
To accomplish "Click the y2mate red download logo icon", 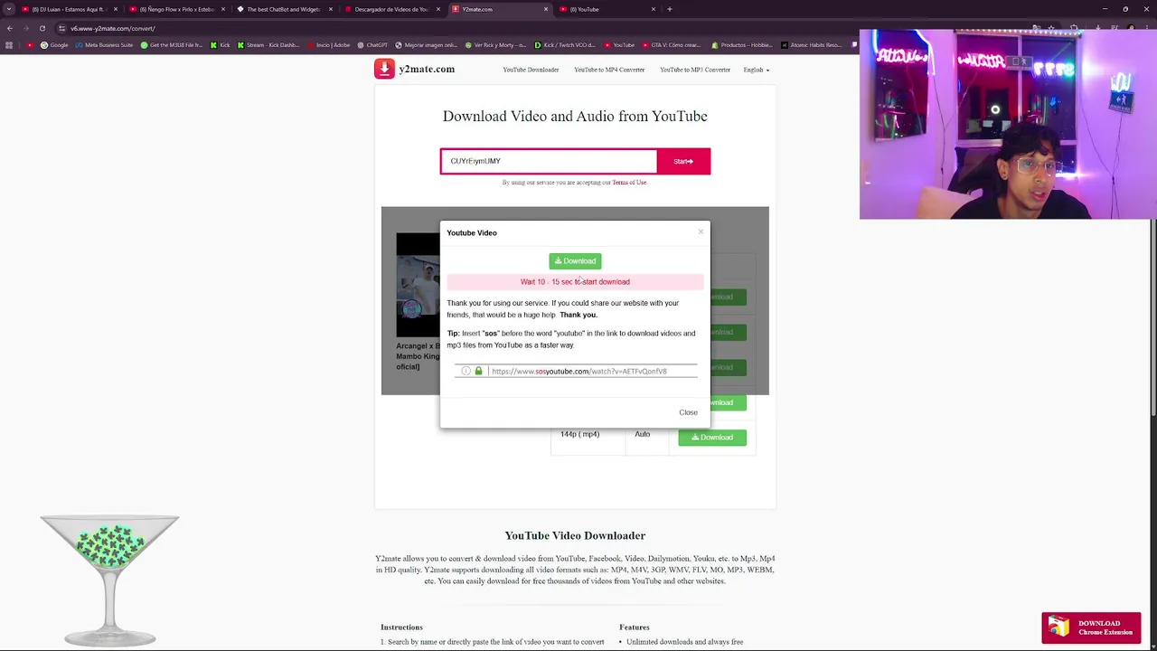I will [384, 70].
